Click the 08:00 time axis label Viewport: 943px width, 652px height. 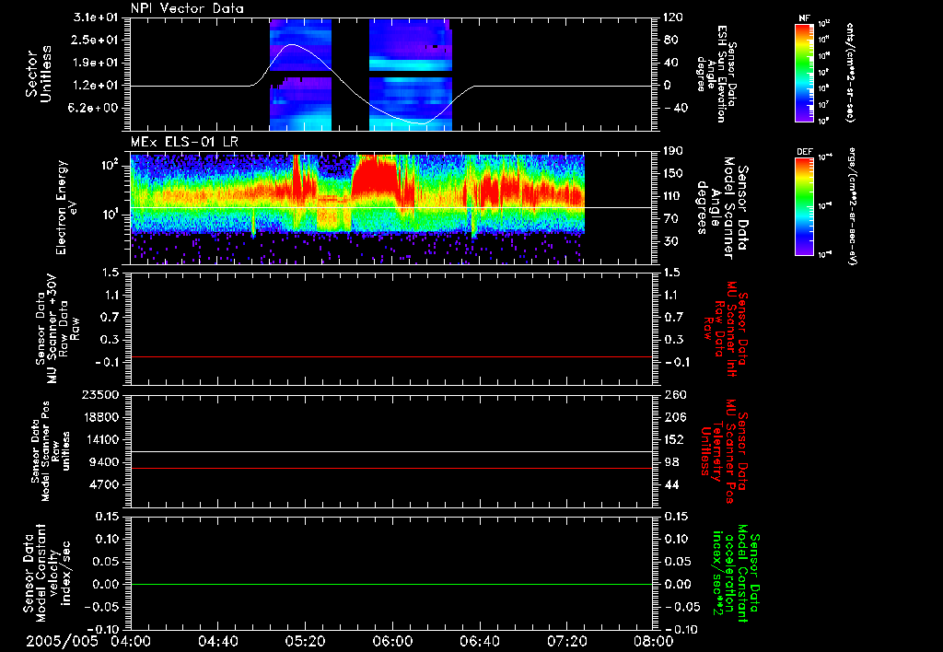[x=656, y=640]
